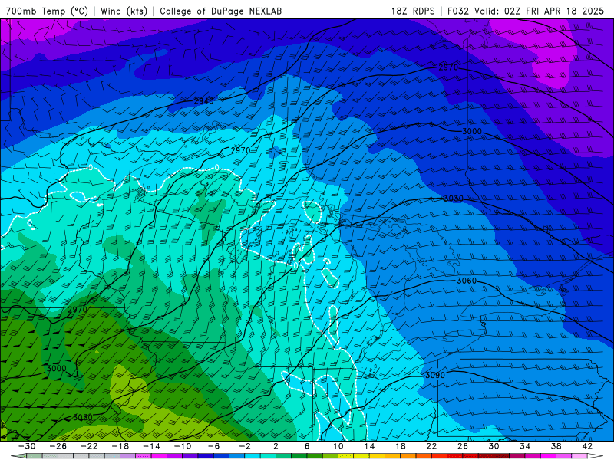Select the 3060 height contour label
614x460 pixels.
[x=467, y=281]
